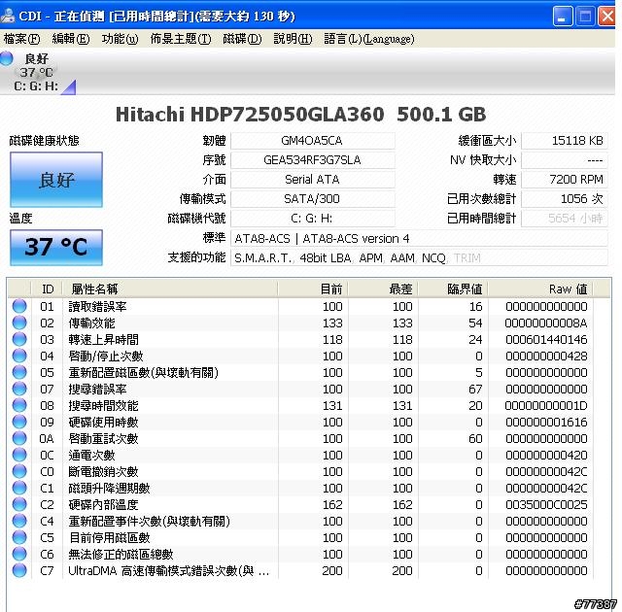
Task: Click the 15118 KB buffer size field
Action: [565, 141]
